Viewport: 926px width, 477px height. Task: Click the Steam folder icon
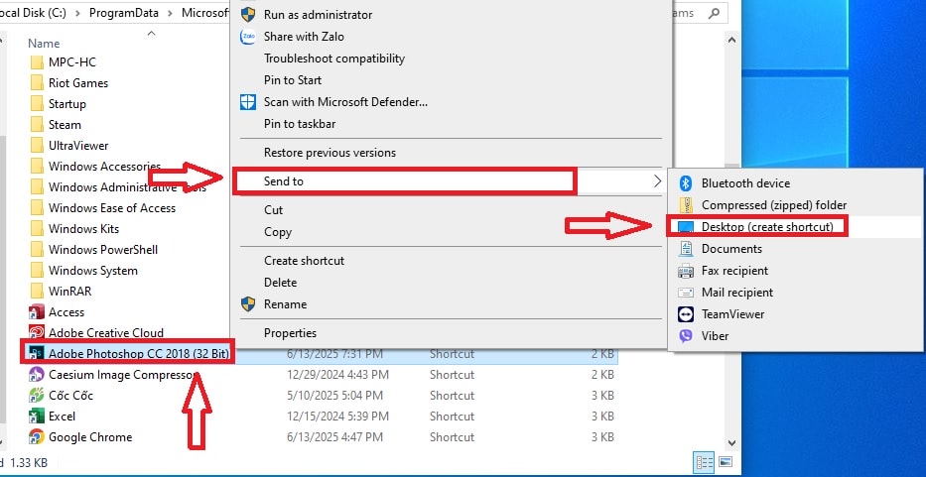pos(37,125)
